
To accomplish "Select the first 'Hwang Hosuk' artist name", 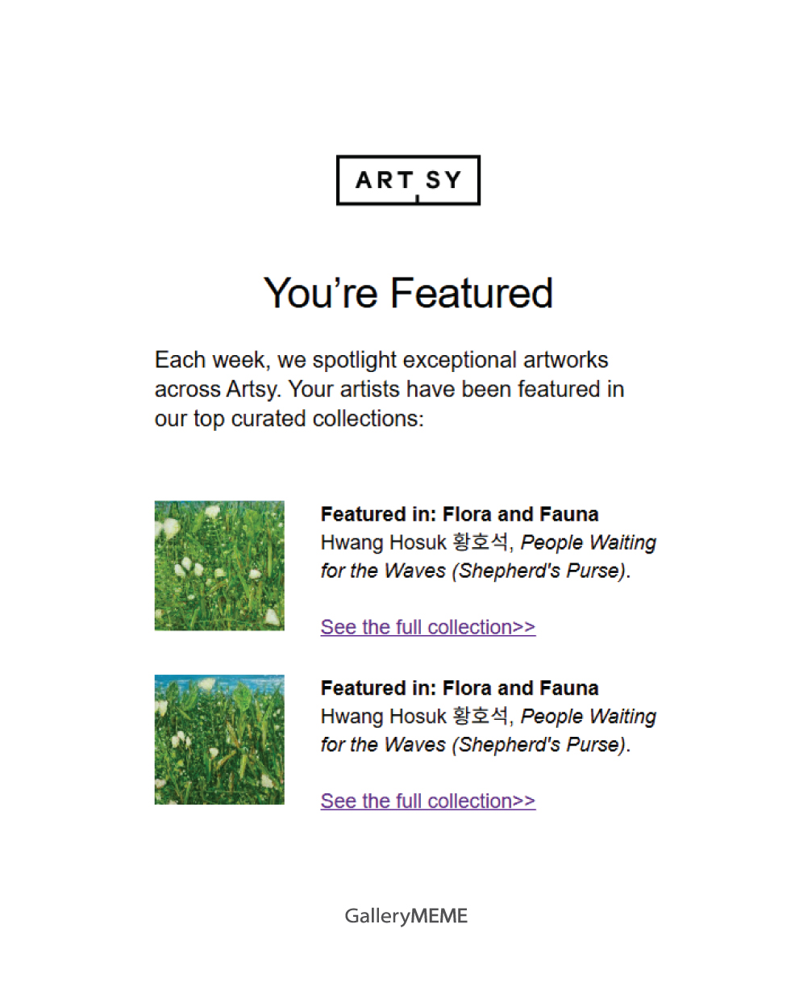I will click(384, 542).
